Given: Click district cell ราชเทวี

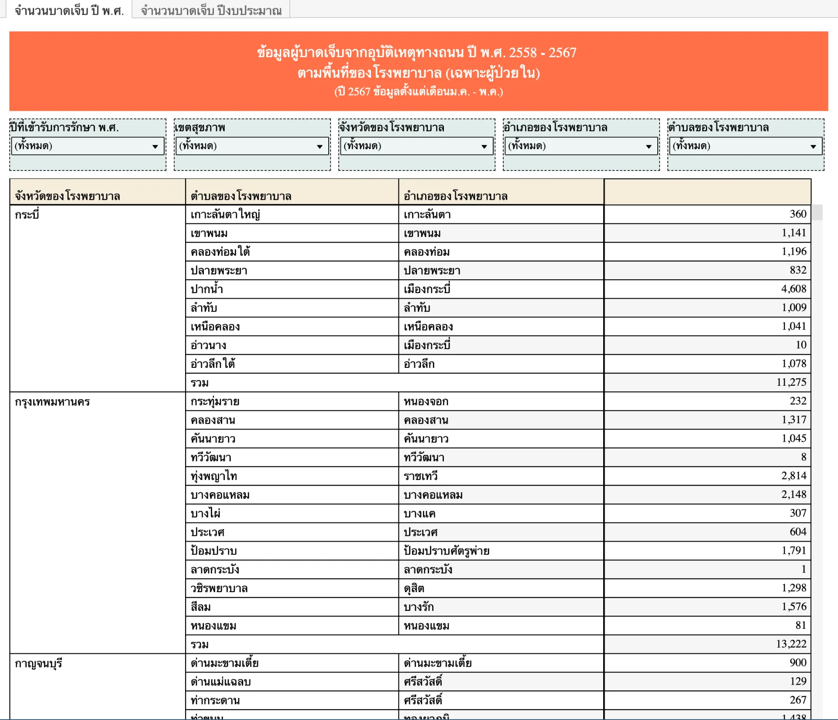Looking at the screenshot, I should point(501,476).
